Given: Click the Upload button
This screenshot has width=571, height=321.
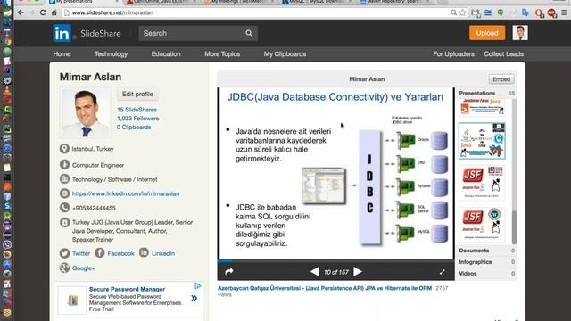Looking at the screenshot, I should [x=487, y=33].
